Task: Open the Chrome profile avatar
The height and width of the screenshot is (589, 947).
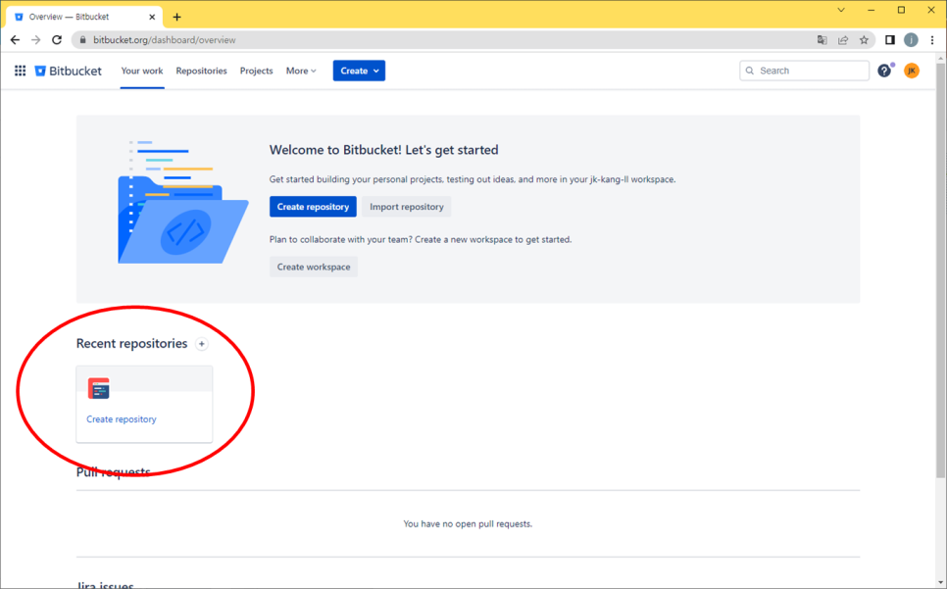Action: tap(911, 40)
